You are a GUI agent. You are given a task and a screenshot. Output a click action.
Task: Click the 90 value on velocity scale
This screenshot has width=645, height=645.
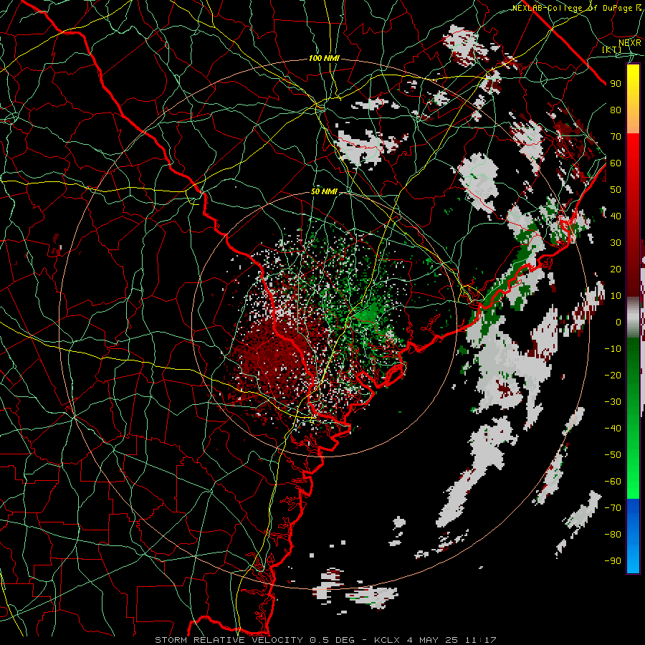click(x=616, y=84)
